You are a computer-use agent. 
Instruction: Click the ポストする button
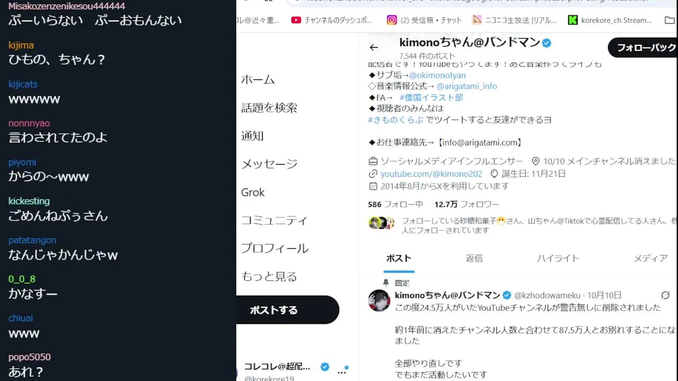tap(286, 310)
